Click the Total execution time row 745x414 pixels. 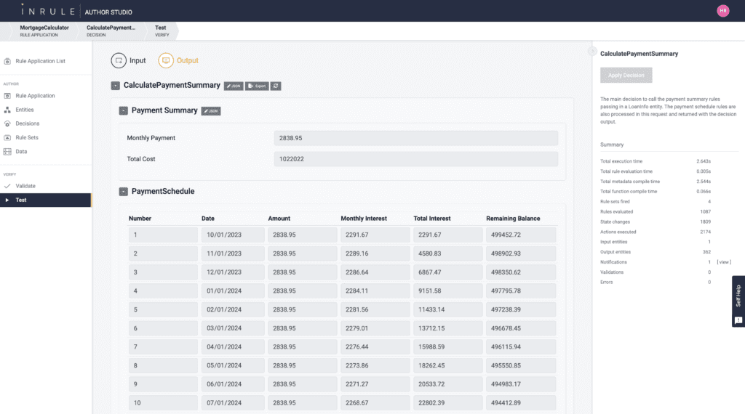656,161
